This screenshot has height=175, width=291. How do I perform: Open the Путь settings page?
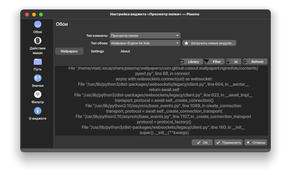37,63
